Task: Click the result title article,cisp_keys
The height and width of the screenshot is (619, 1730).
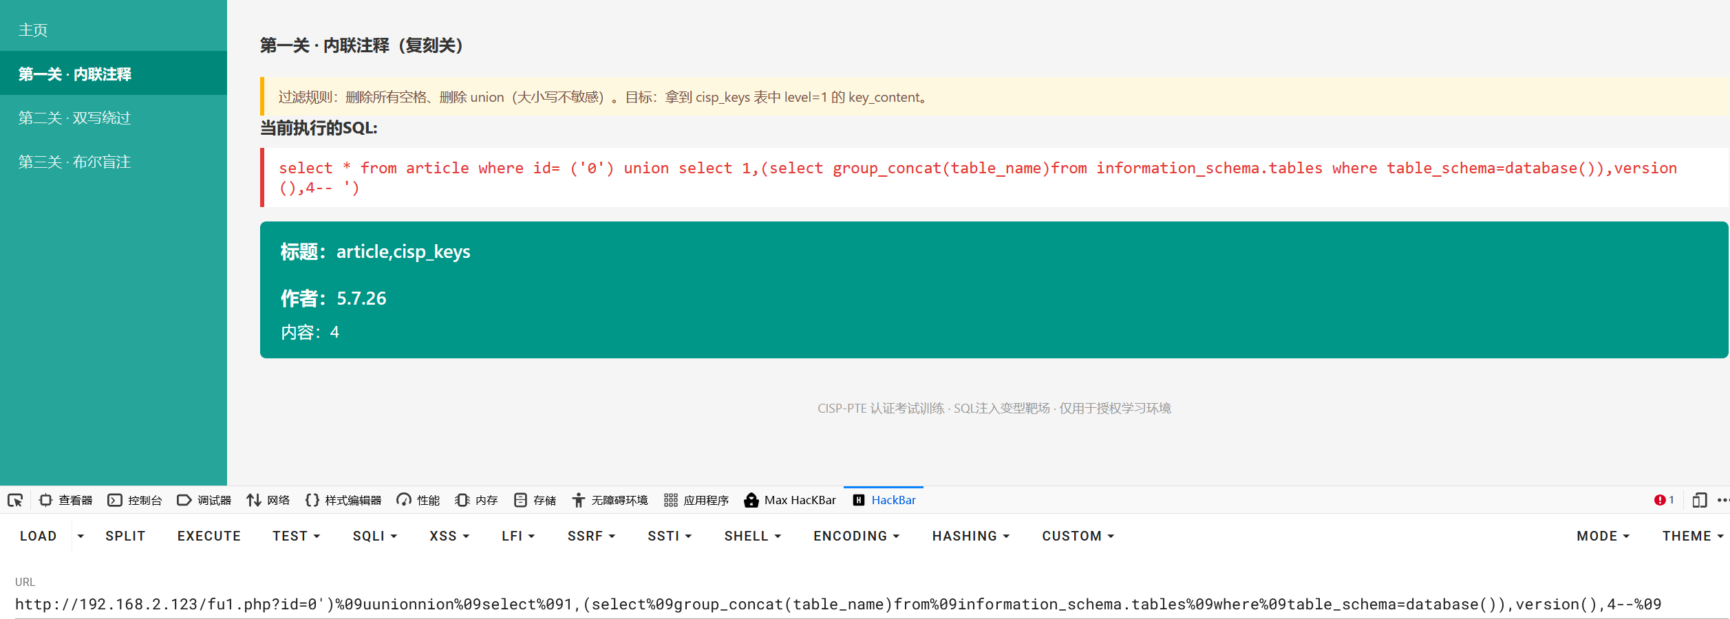Action: coord(403,252)
